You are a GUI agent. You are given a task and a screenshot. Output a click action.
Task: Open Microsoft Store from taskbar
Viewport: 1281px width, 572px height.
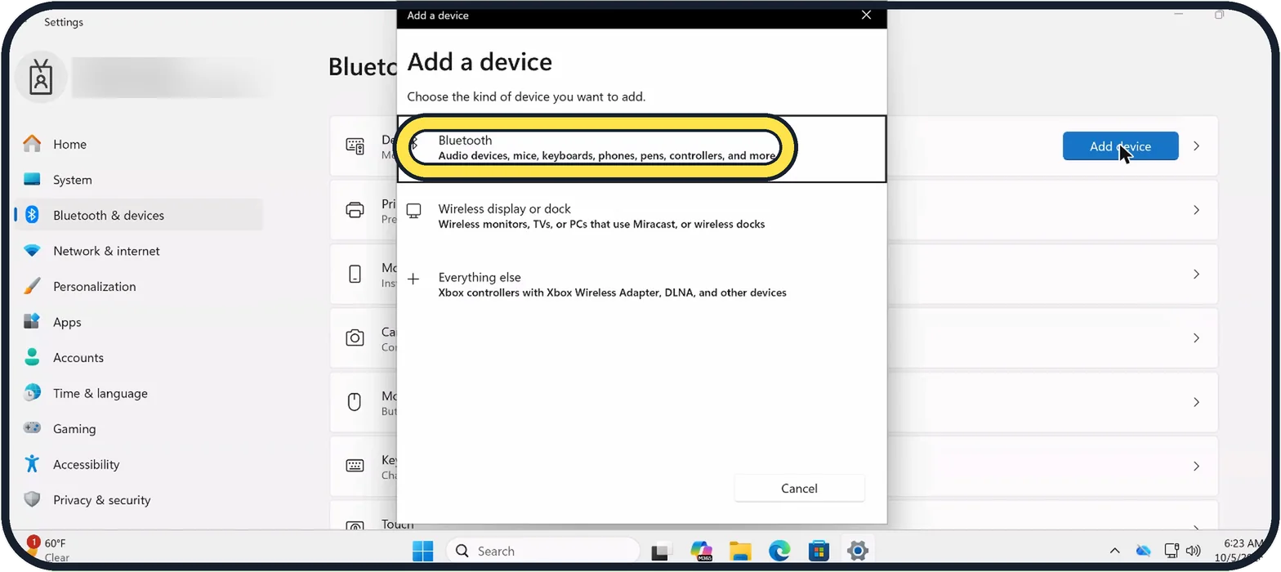click(819, 551)
